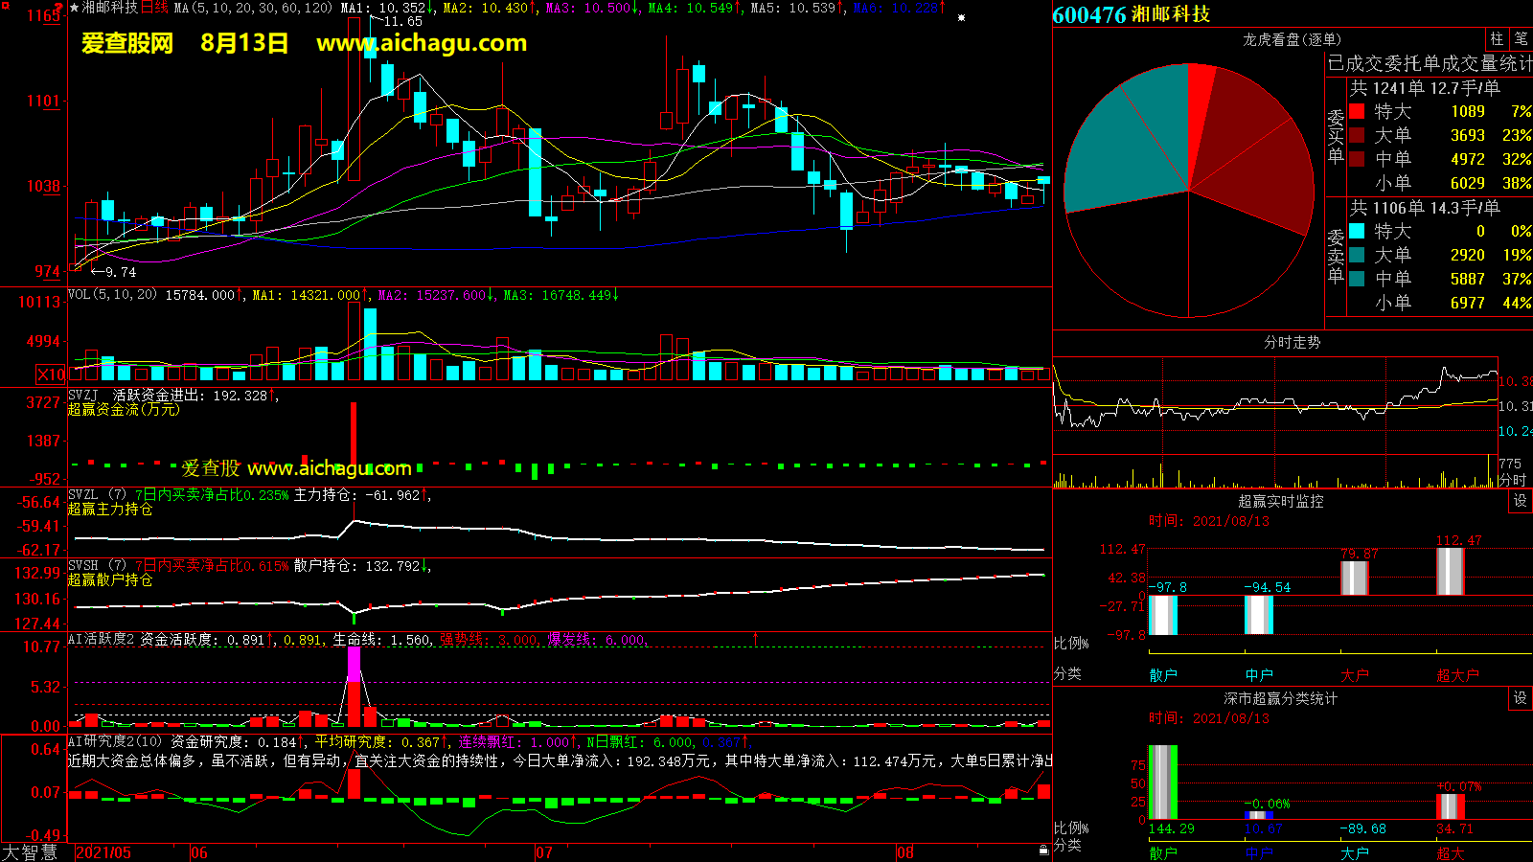Click the 大智慧 label at bottom left
Viewport: 1533px width, 862px height.
tap(30, 851)
